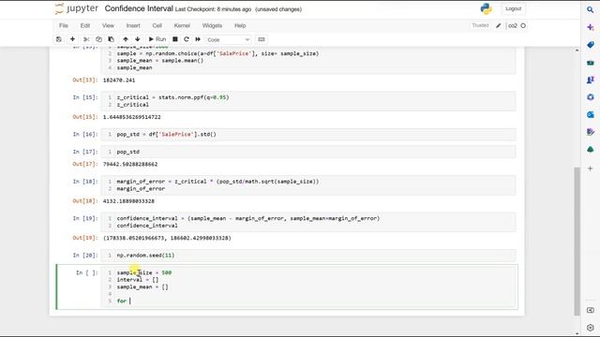Open the Help menu
The width and height of the screenshot is (600, 337).
click(x=240, y=25)
